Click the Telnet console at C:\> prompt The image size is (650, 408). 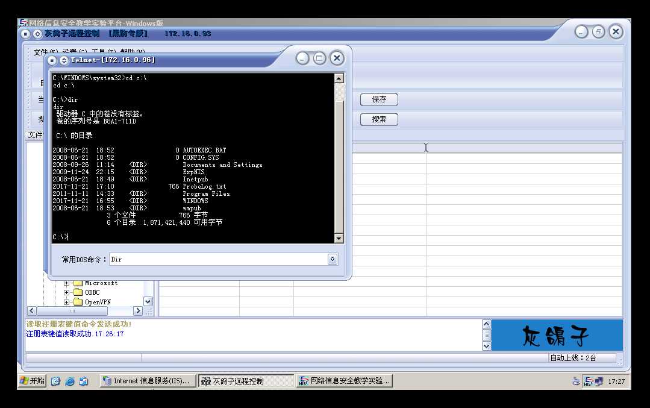61,237
